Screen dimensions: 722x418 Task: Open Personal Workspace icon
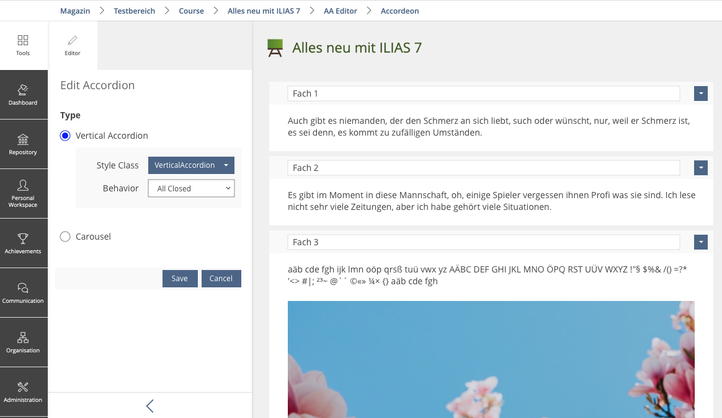(x=23, y=194)
